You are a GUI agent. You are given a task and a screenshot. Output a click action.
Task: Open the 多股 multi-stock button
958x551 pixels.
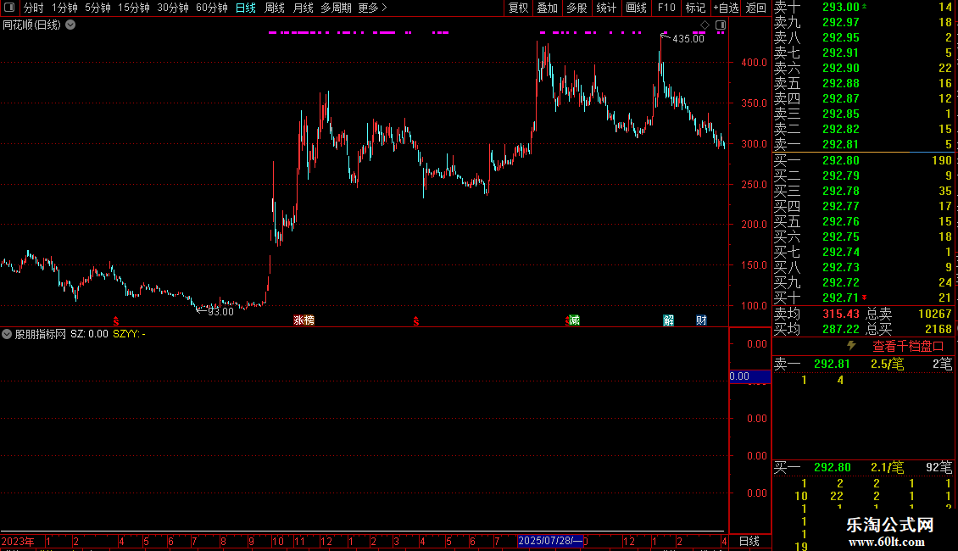(x=576, y=8)
